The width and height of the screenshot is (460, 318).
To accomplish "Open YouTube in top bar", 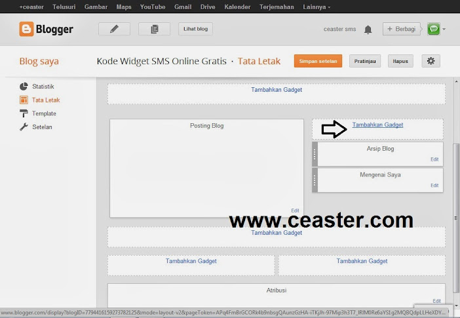I will click(x=153, y=7).
